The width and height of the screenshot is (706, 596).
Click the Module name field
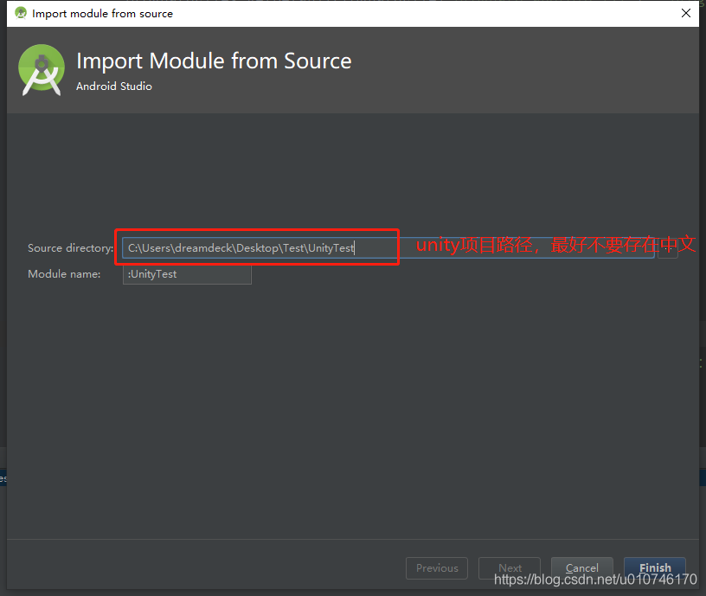pos(187,274)
